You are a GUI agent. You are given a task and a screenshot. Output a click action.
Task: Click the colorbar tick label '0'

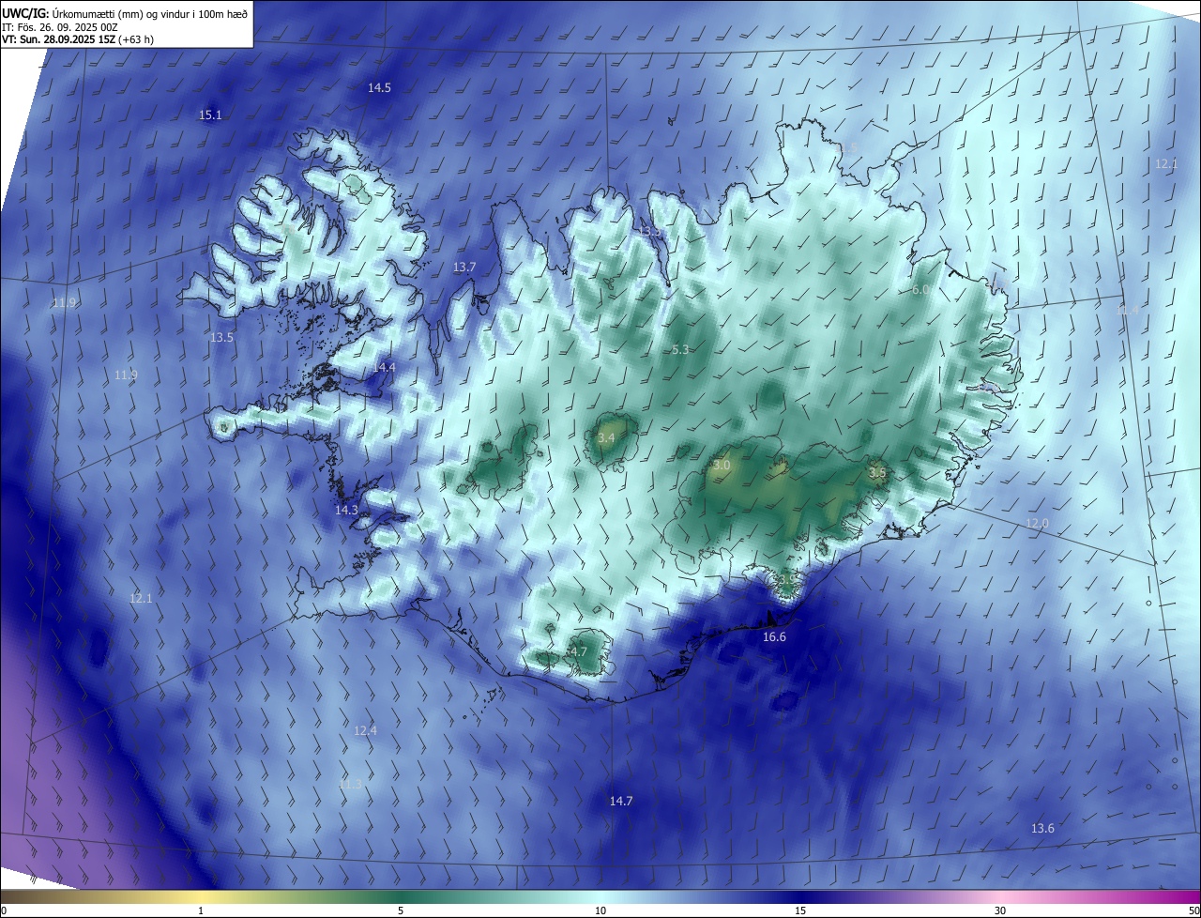pos(4,910)
